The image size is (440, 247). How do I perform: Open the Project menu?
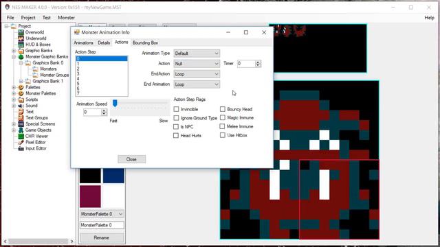[28, 17]
